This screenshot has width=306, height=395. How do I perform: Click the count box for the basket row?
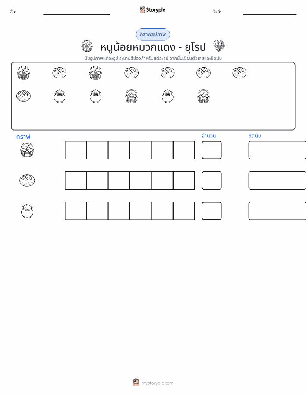(x=211, y=150)
